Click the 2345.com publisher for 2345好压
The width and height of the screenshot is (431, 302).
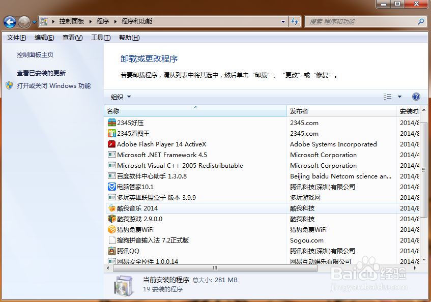tap(304, 123)
